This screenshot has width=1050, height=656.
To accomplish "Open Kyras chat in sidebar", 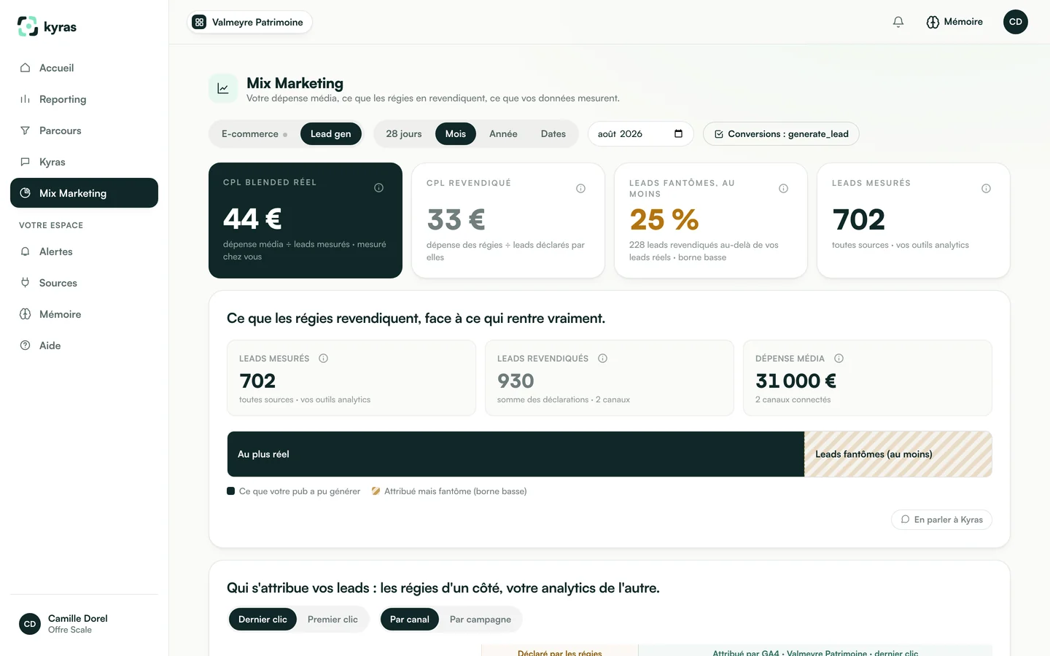I will [x=84, y=162].
